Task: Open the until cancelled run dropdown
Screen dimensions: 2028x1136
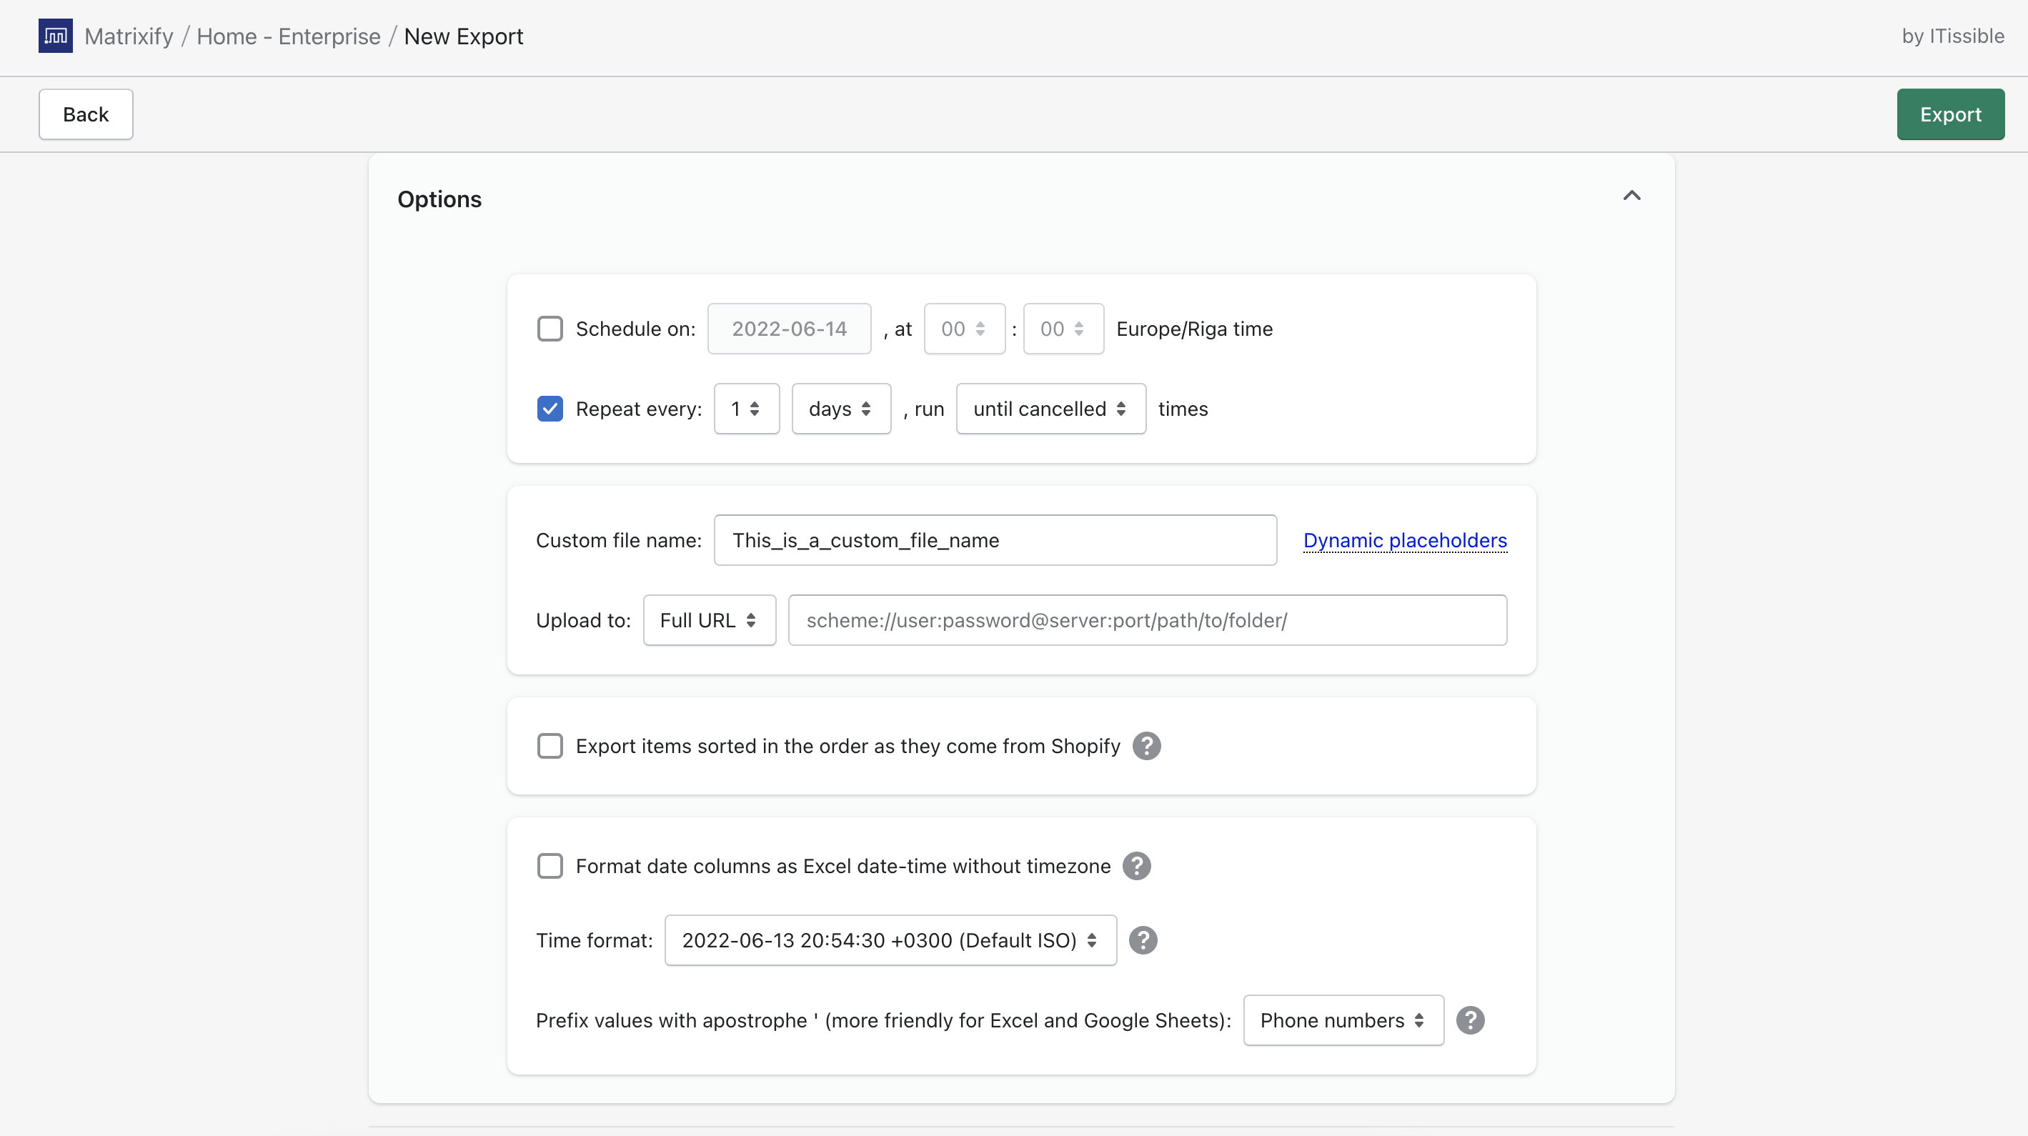Action: click(1050, 409)
